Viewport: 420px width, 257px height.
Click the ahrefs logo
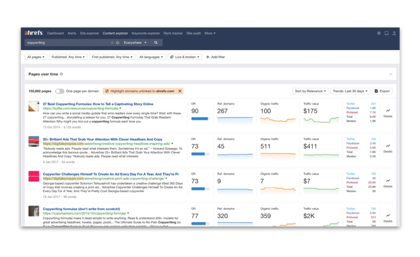pos(33,33)
